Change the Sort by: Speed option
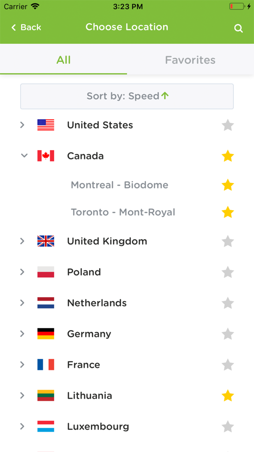Viewport: 254px width, 452px height. [x=127, y=96]
